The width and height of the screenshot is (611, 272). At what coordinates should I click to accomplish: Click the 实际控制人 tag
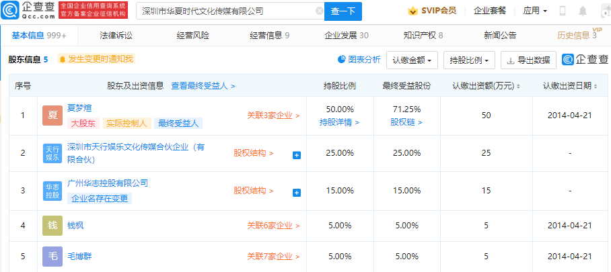tap(127, 124)
